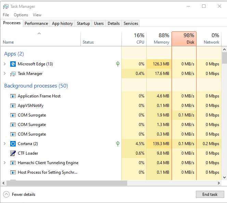Sort by the Status column header
227x203 pixels.
(x=101, y=39)
